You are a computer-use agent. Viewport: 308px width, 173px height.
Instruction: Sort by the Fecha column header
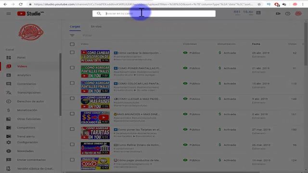coord(256,44)
